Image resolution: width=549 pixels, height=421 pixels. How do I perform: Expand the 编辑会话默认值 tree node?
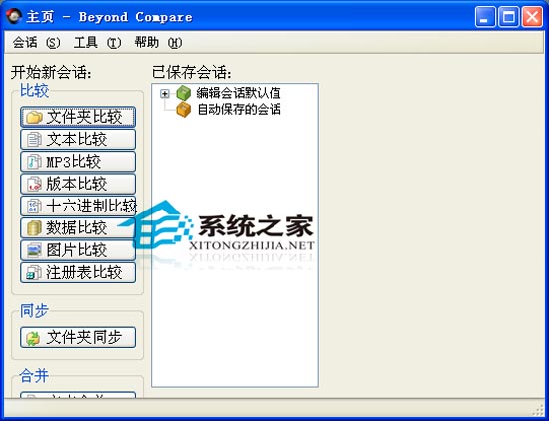tap(164, 94)
